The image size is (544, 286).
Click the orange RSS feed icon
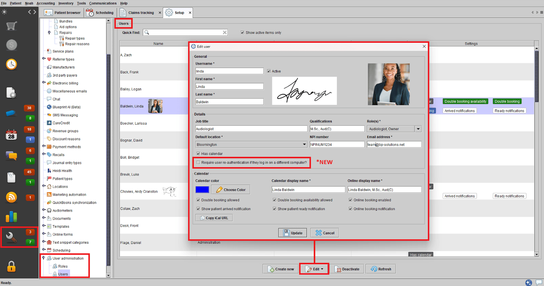point(12,197)
